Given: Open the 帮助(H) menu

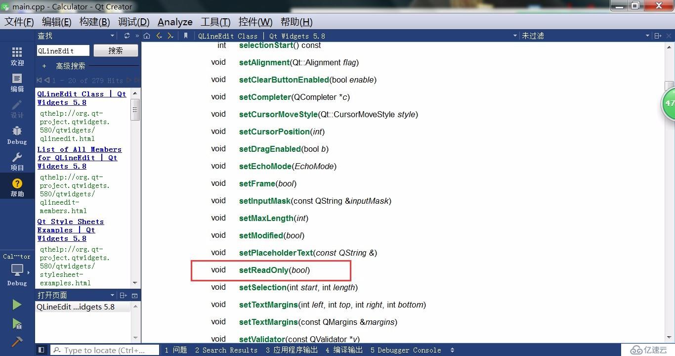Looking at the screenshot, I should pos(296,22).
